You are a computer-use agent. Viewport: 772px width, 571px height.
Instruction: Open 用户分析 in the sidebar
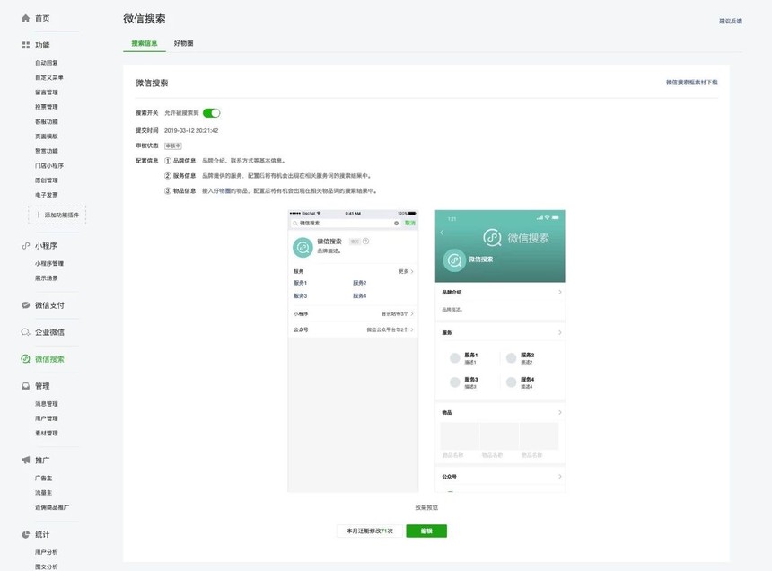pos(47,552)
